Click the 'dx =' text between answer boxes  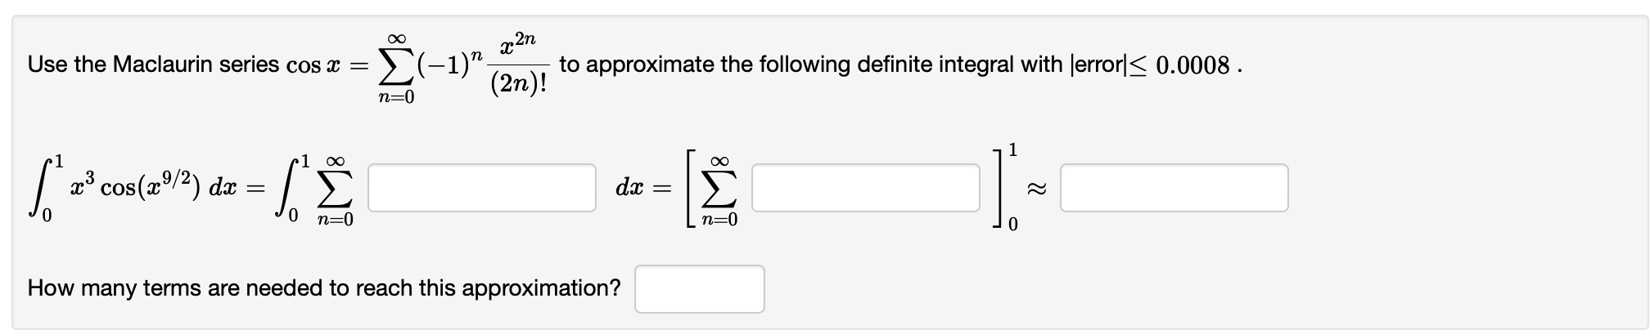643,189
